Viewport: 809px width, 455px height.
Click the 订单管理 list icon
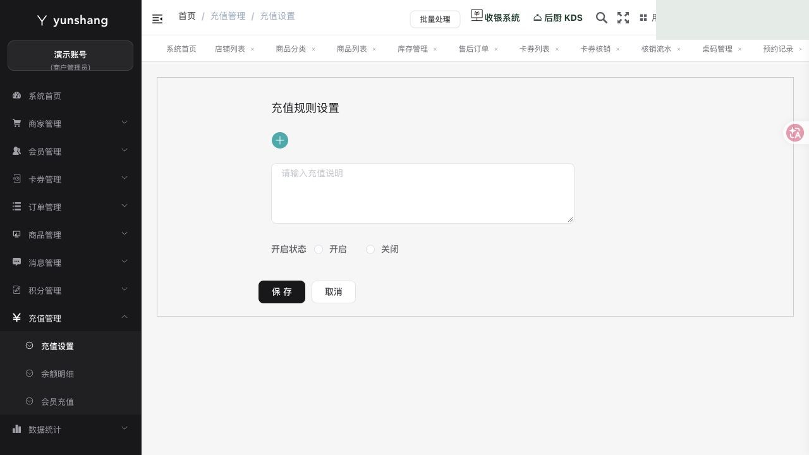(17, 207)
